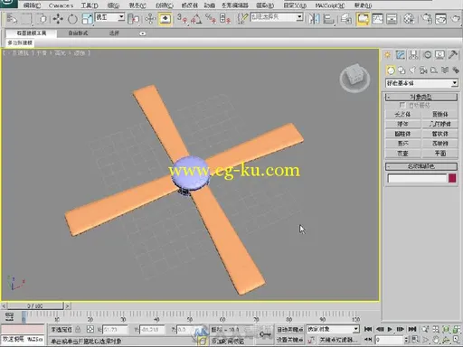Click the Align tool icon
The width and height of the screenshot is (463, 347).
coord(328,20)
